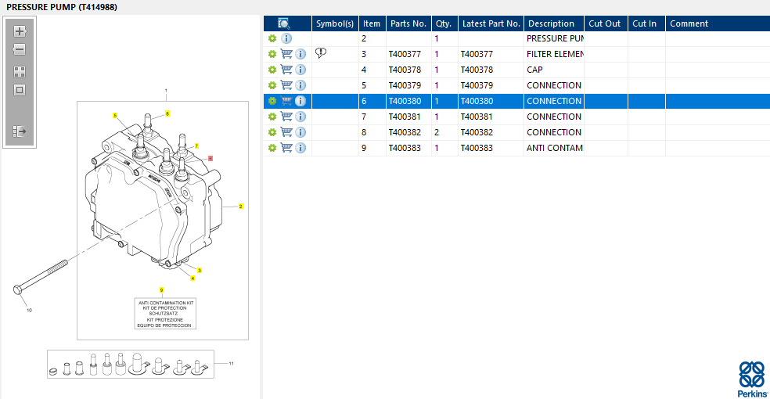Sort by the Symbol(s) column header
Screen dimensions: 770x399
coord(335,23)
